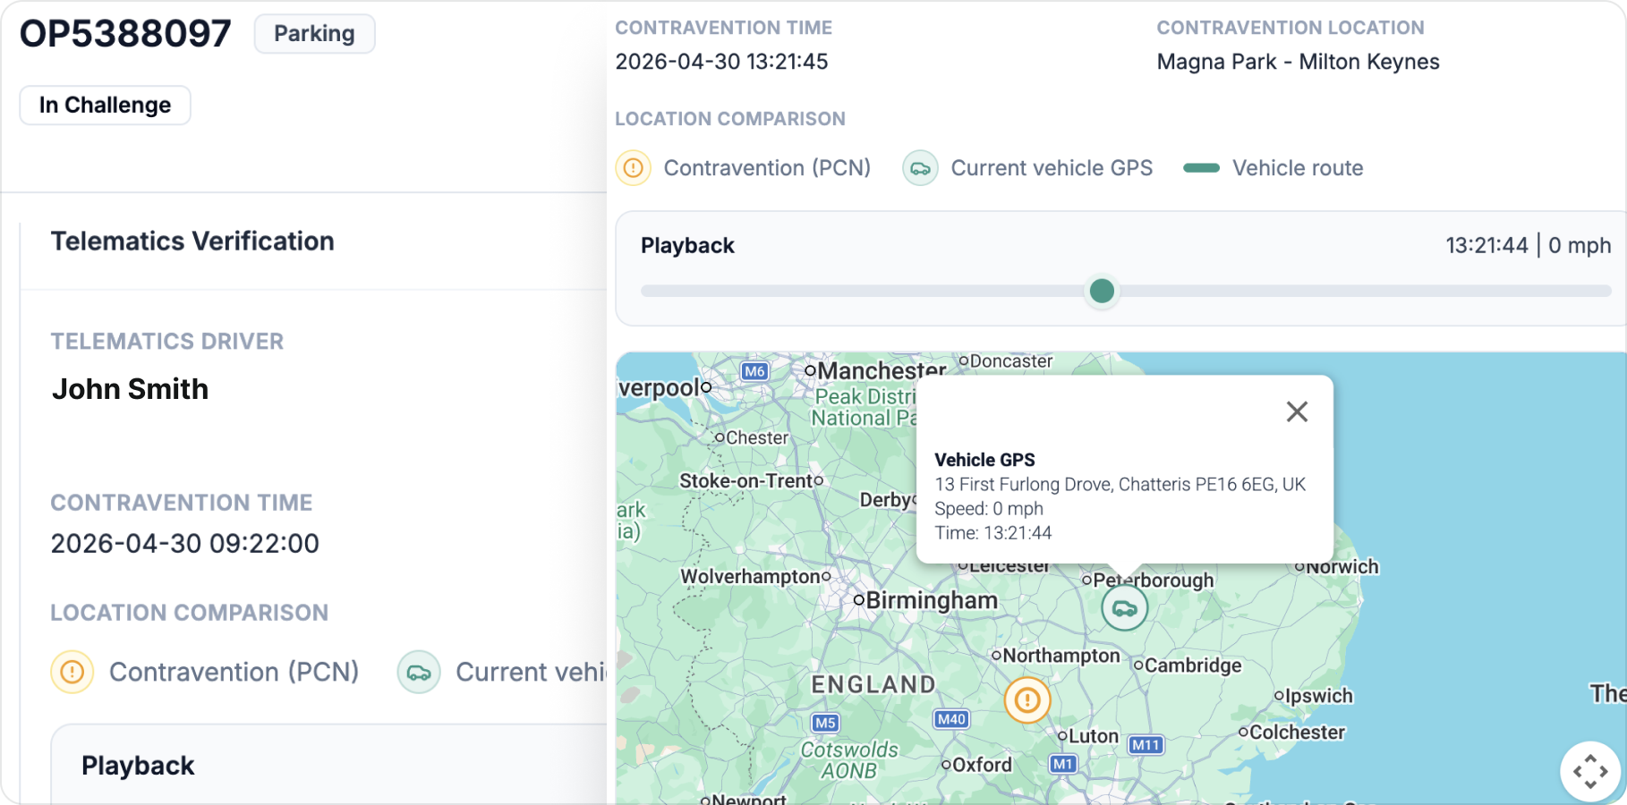Viewport: 1627px width, 805px height.
Task: Click Contravention (PCN) legend icon in right panel
Action: point(633,167)
